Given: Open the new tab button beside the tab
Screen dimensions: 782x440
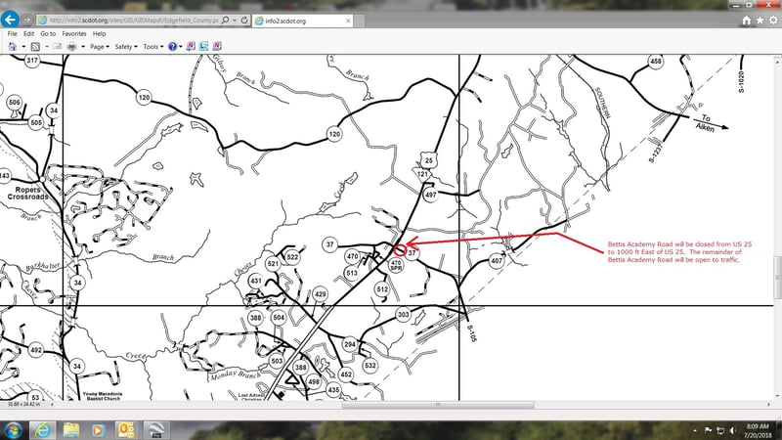Looking at the screenshot, I should coord(360,21).
